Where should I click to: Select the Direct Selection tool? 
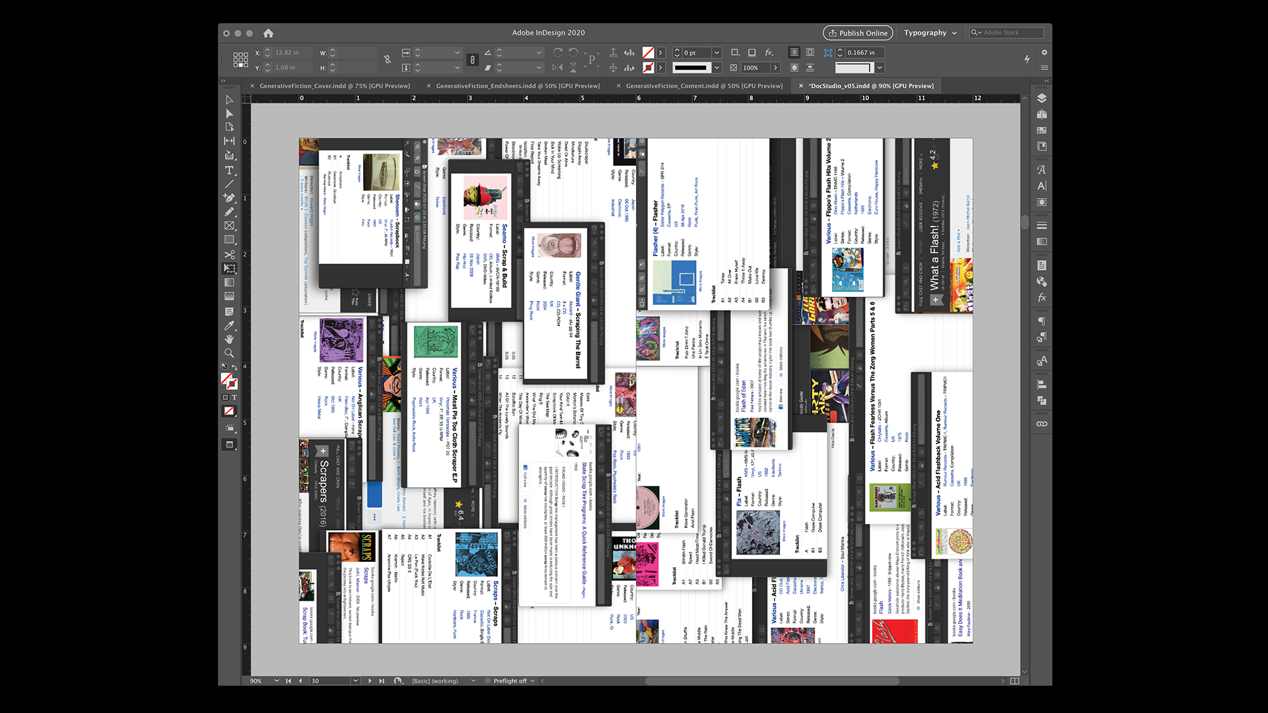[229, 114]
